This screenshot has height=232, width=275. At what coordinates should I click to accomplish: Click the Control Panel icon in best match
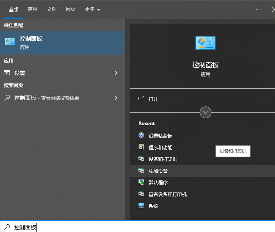10,42
